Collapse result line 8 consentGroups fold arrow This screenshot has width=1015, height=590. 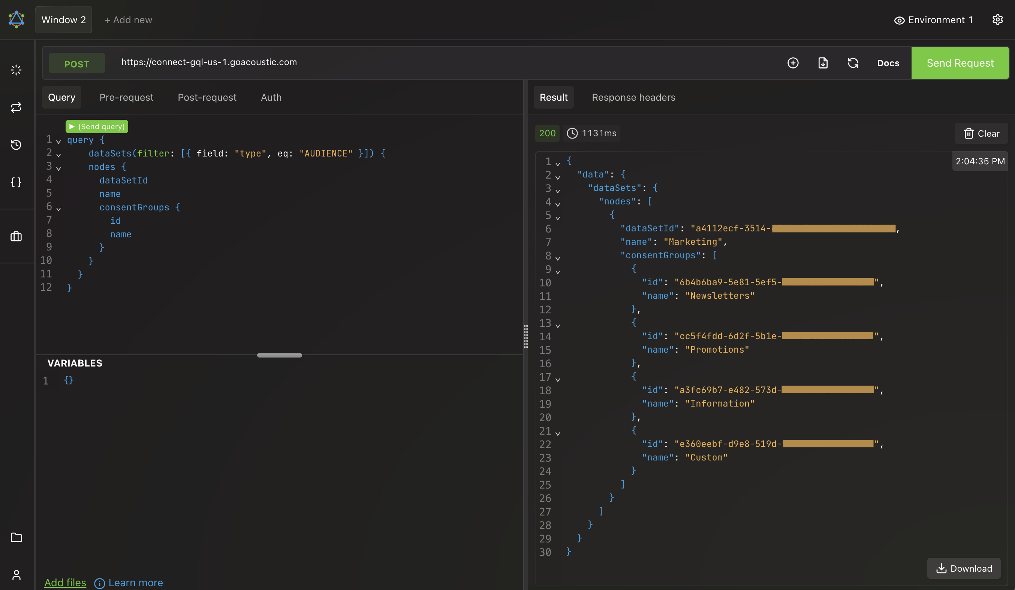tap(558, 258)
